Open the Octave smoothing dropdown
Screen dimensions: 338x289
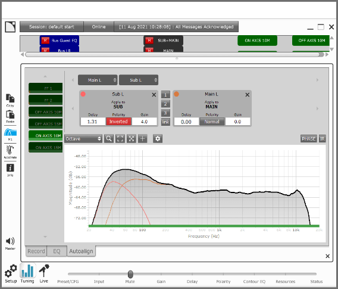(83, 139)
